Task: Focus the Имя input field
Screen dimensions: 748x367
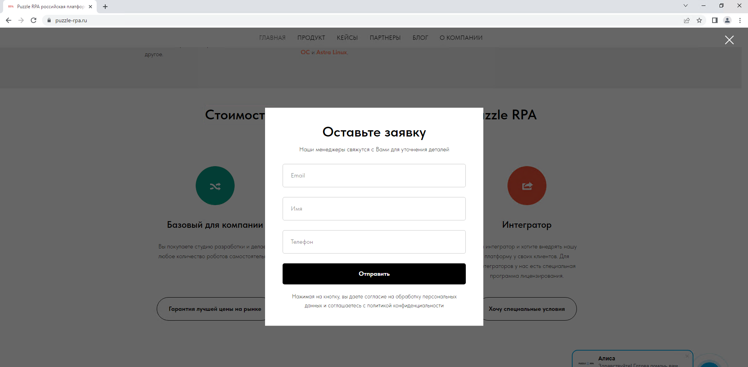Action: coord(374,209)
